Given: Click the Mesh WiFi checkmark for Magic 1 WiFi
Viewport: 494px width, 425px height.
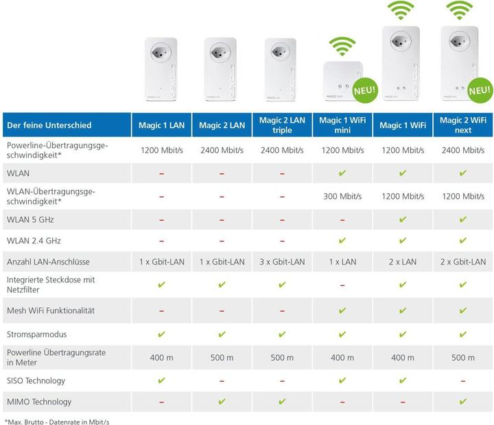Looking at the screenshot, I should [x=403, y=311].
